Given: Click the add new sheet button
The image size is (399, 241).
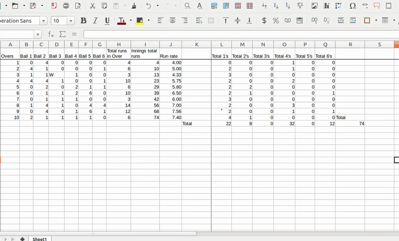Looking at the screenshot, I should coord(22,239).
